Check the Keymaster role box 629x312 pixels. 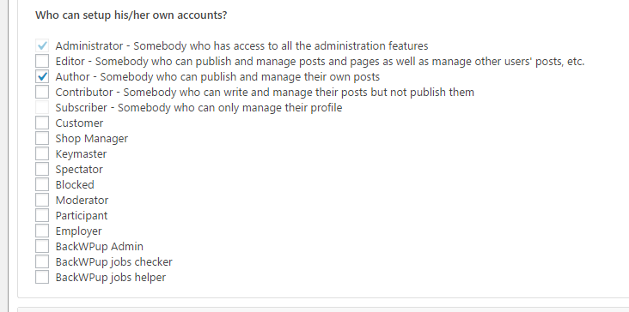pyautogui.click(x=42, y=153)
